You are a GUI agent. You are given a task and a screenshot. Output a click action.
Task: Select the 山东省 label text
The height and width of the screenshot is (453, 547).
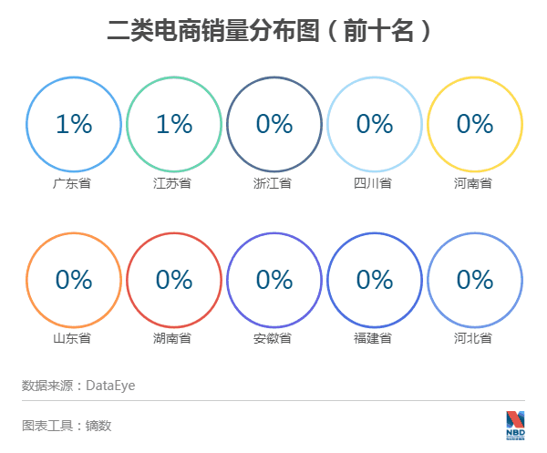point(72,339)
